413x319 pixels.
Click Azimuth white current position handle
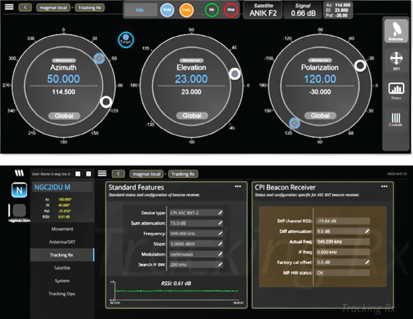pos(106,102)
